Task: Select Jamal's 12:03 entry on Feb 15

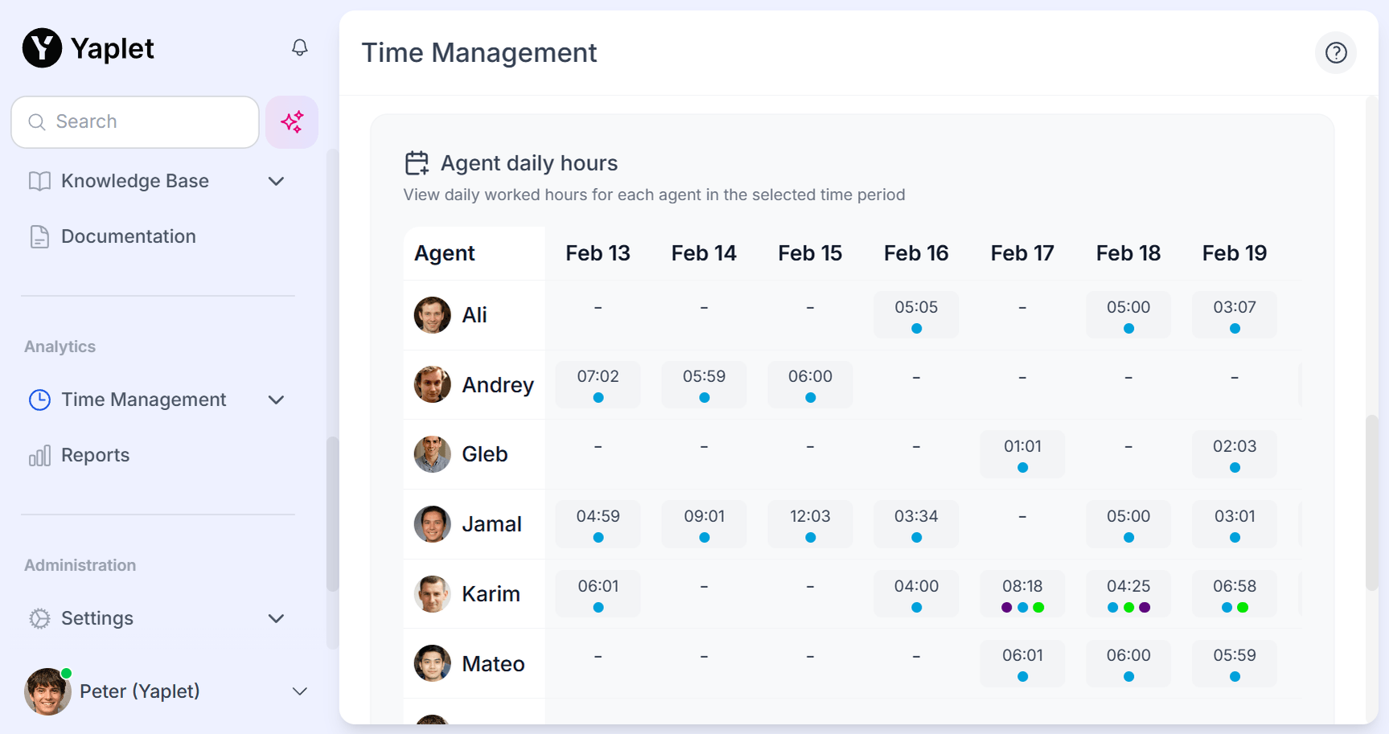Action: (x=810, y=524)
